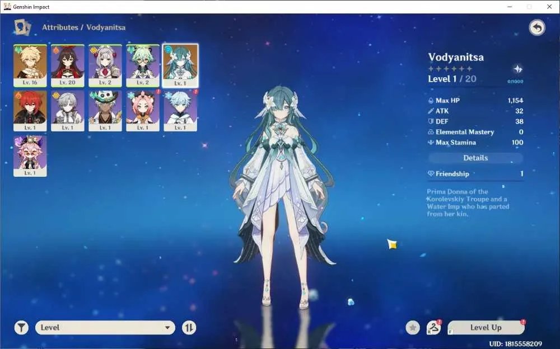Viewport: 560px width, 349px height.
Task: Click the sparkle icon beside Vodyanitsa's name
Action: (517, 69)
